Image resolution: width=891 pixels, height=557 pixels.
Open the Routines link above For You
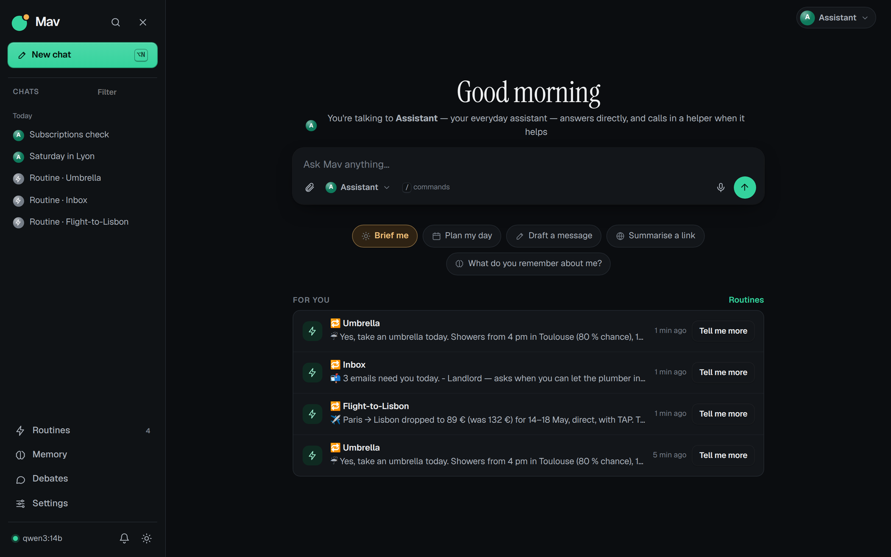click(x=746, y=300)
